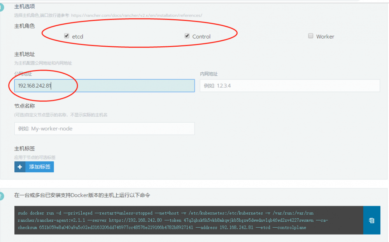This screenshot has height=242, width=389.
Task: Click the clipboard copy icon beside the command
Action: [371, 220]
